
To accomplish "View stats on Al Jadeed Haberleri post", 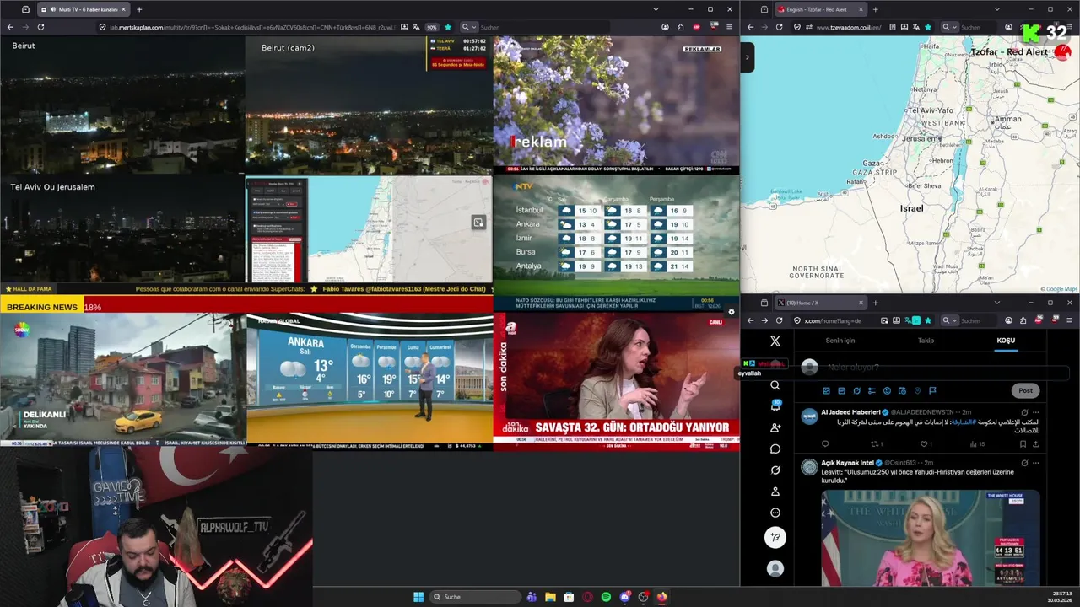I will [x=976, y=444].
